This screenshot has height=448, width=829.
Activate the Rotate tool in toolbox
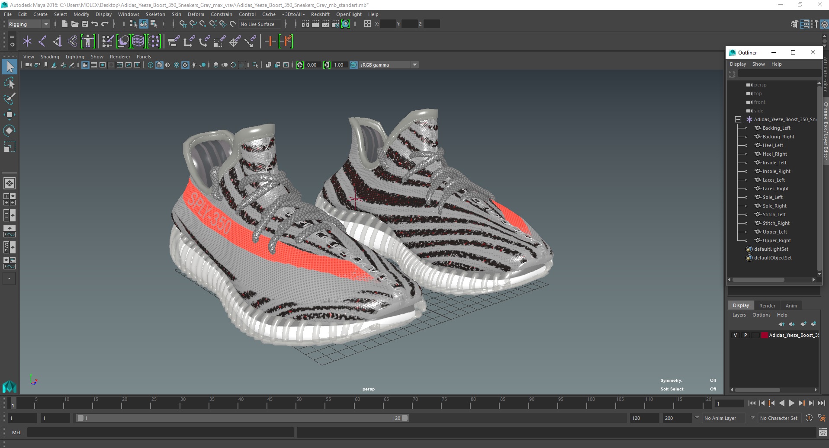point(10,131)
